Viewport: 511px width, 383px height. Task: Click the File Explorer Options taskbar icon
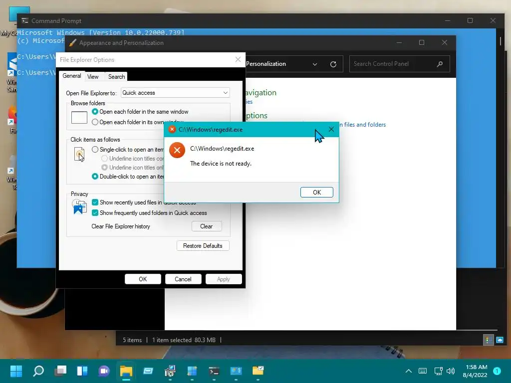pos(258,371)
